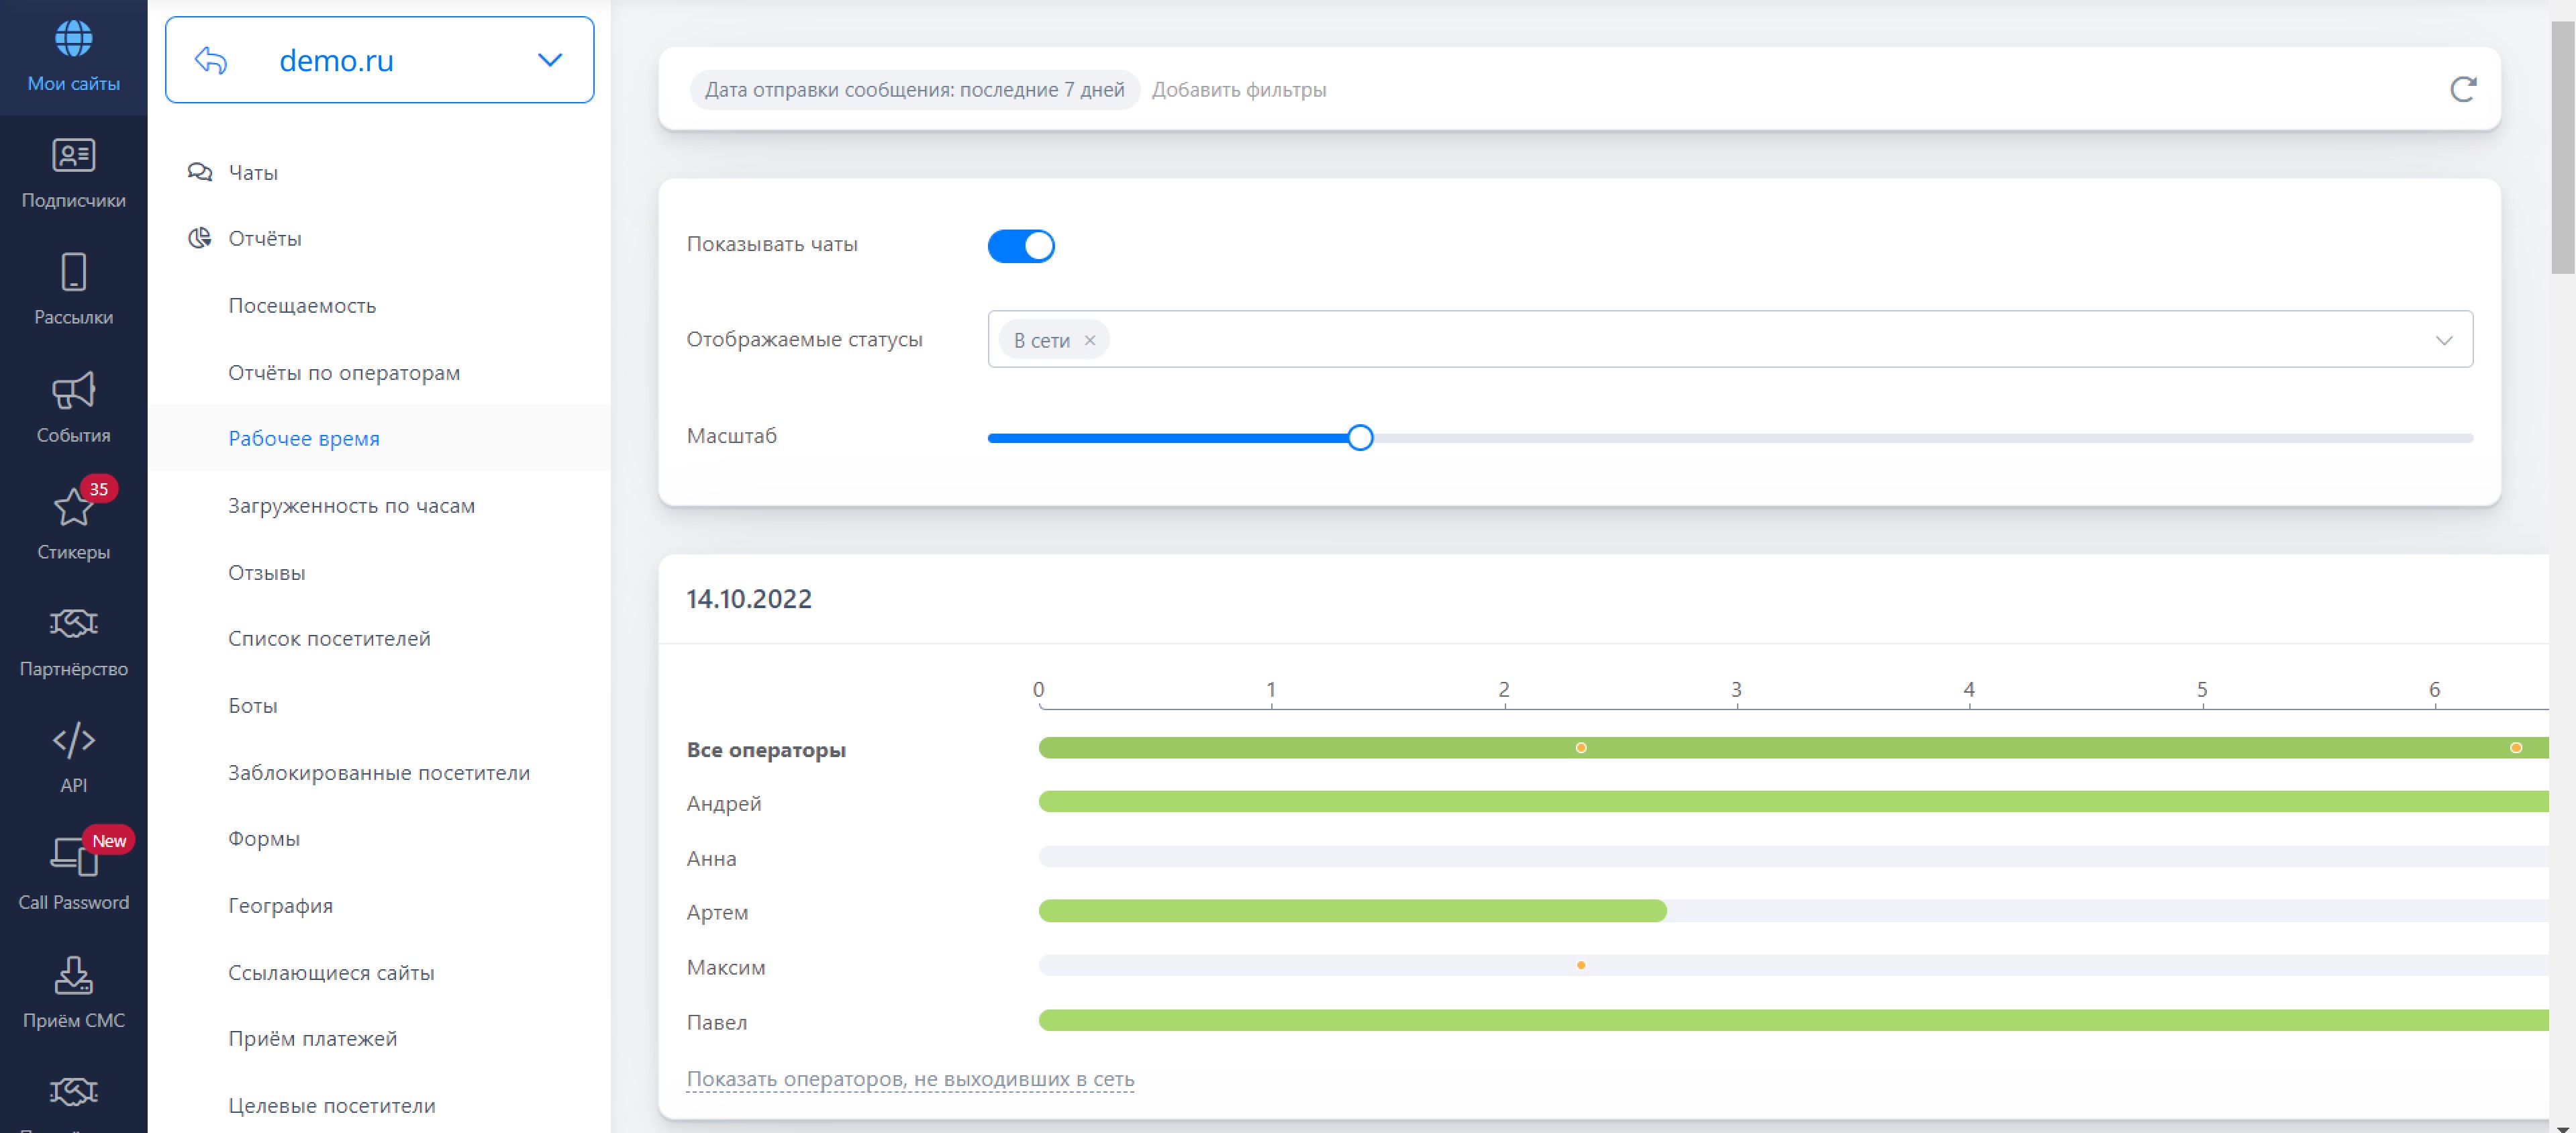The width and height of the screenshot is (2576, 1133).
Task: Open Стикеры star icon with badge
Action: tap(73, 507)
